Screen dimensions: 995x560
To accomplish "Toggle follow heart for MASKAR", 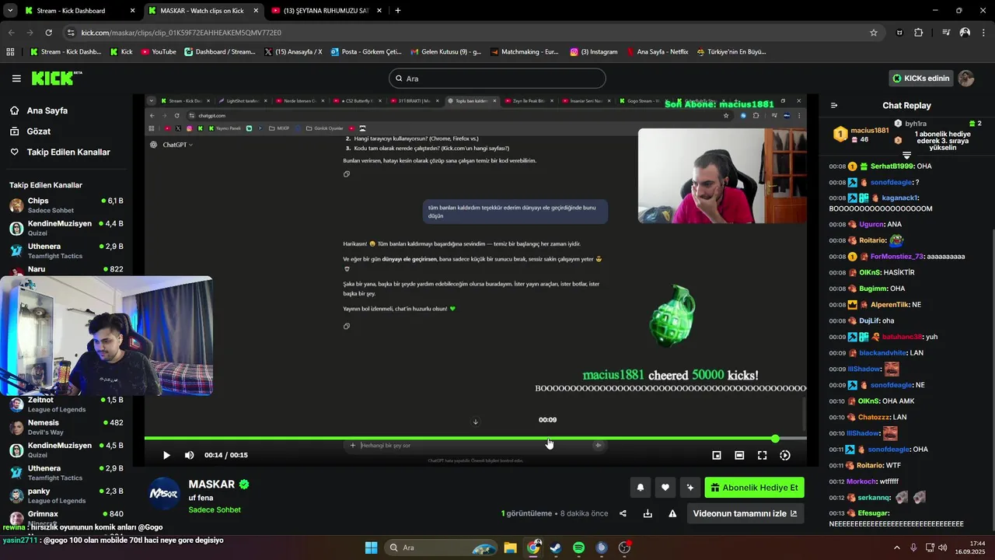I will click(x=665, y=488).
